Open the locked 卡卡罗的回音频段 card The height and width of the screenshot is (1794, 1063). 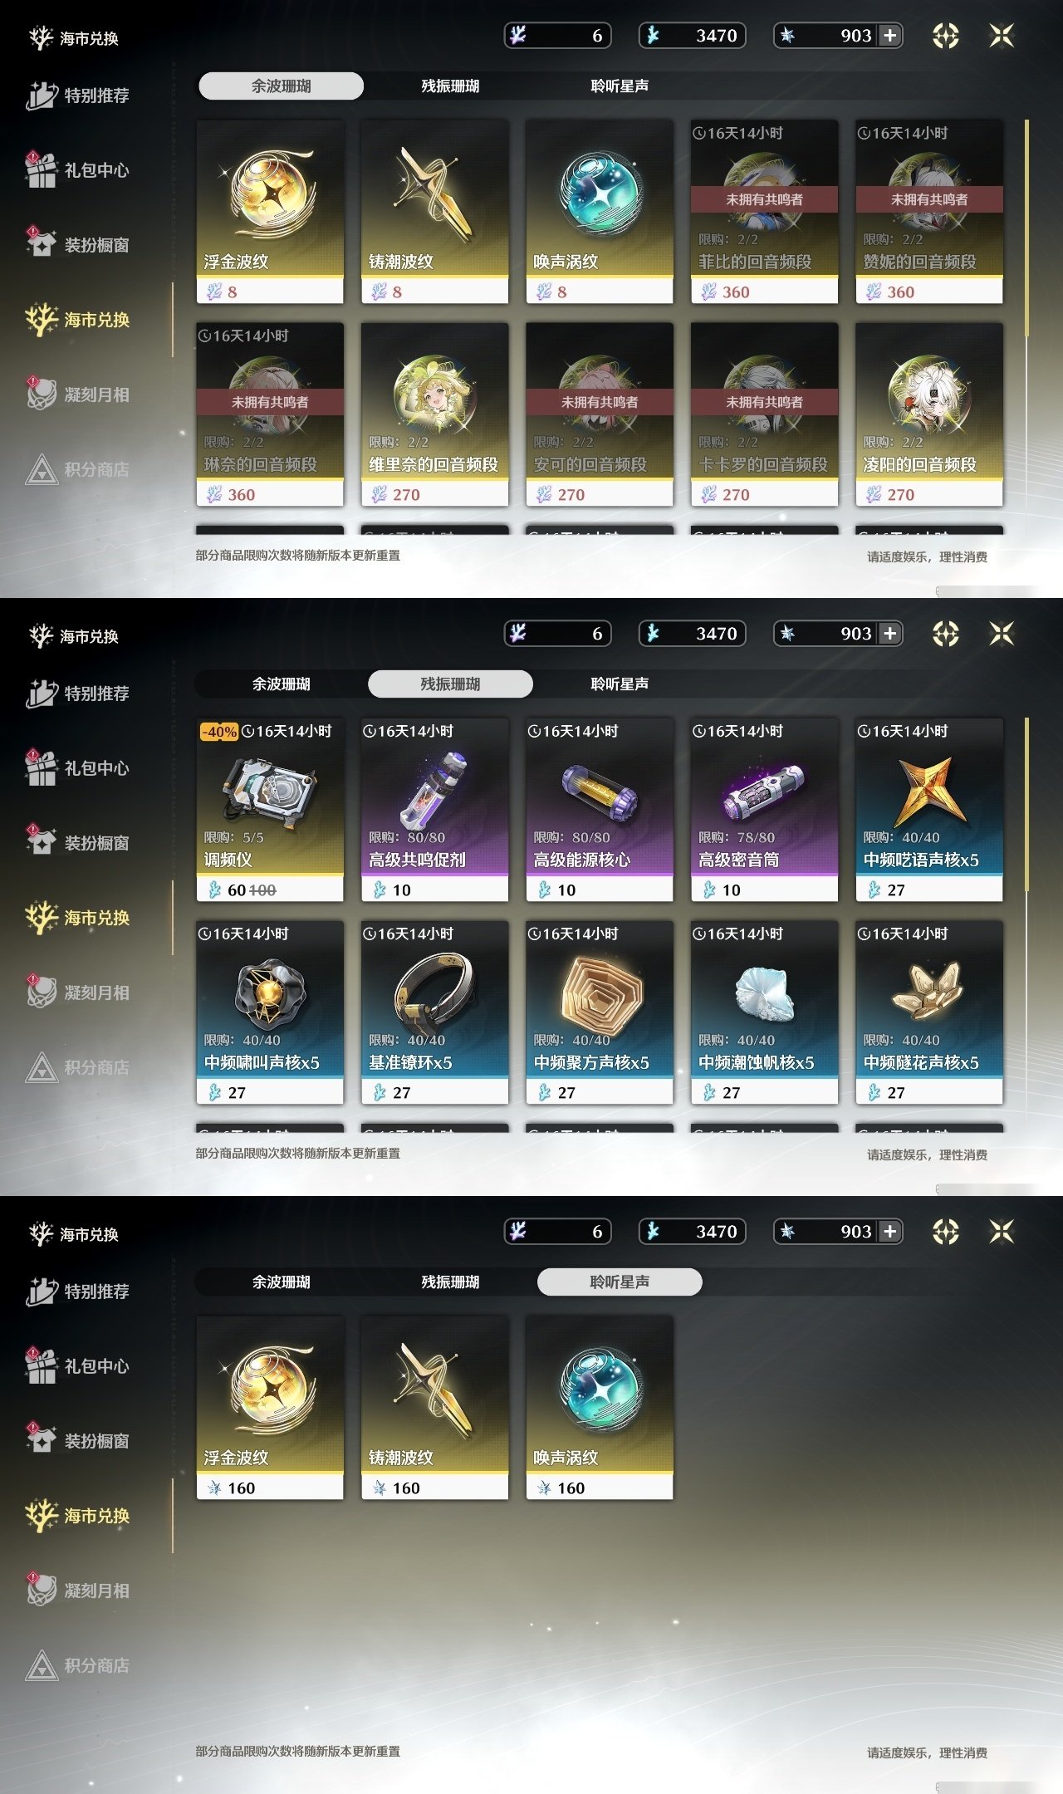point(764,414)
